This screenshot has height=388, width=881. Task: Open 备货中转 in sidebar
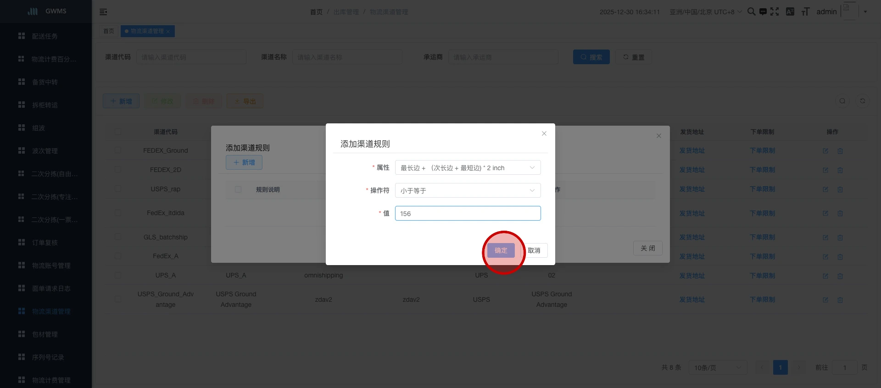click(x=45, y=82)
